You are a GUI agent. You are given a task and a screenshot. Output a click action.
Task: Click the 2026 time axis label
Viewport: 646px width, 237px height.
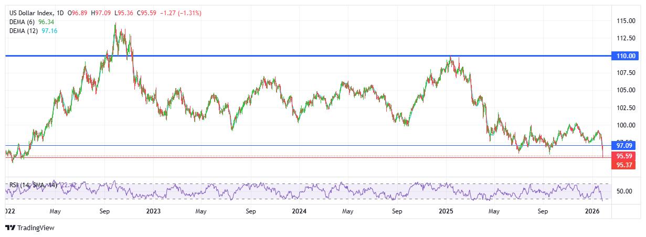592,211
